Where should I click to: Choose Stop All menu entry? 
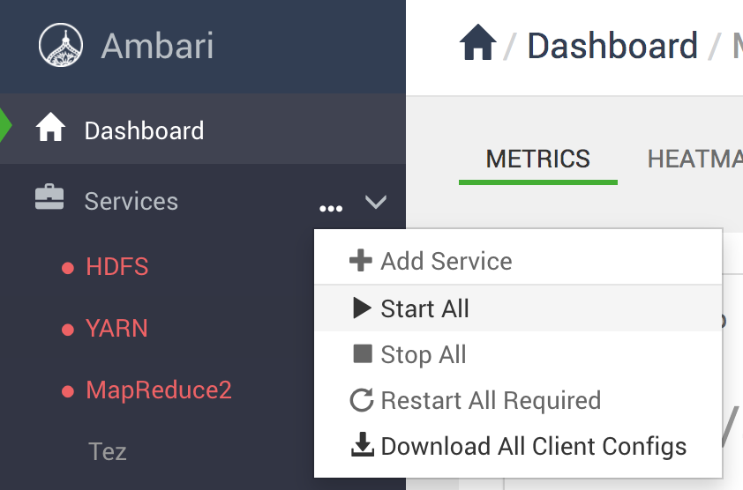point(518,354)
